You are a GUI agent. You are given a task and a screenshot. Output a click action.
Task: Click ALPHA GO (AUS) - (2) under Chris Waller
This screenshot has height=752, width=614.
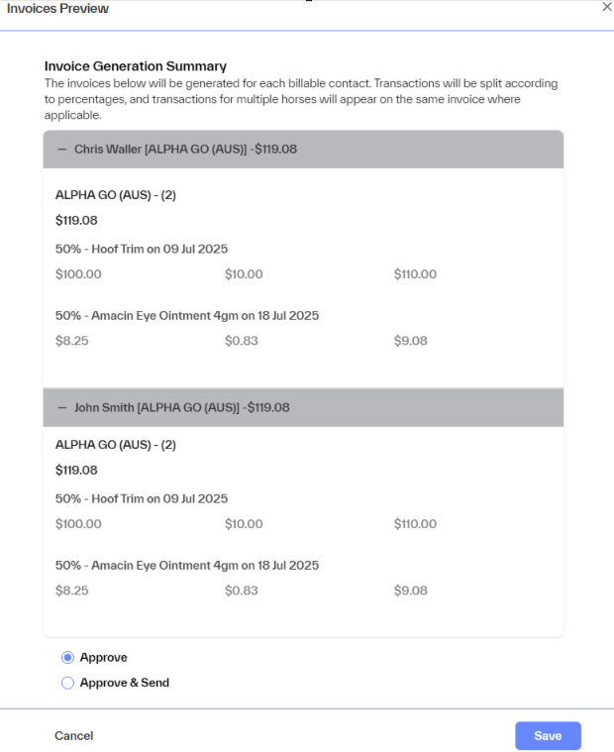pyautogui.click(x=116, y=195)
